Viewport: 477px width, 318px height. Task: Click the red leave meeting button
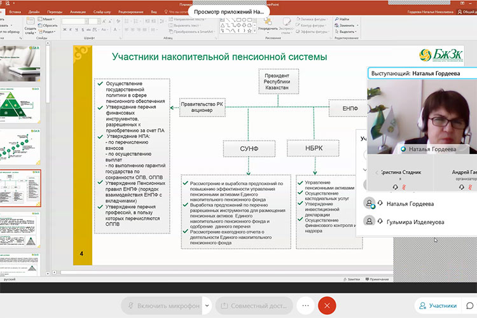coord(327,305)
